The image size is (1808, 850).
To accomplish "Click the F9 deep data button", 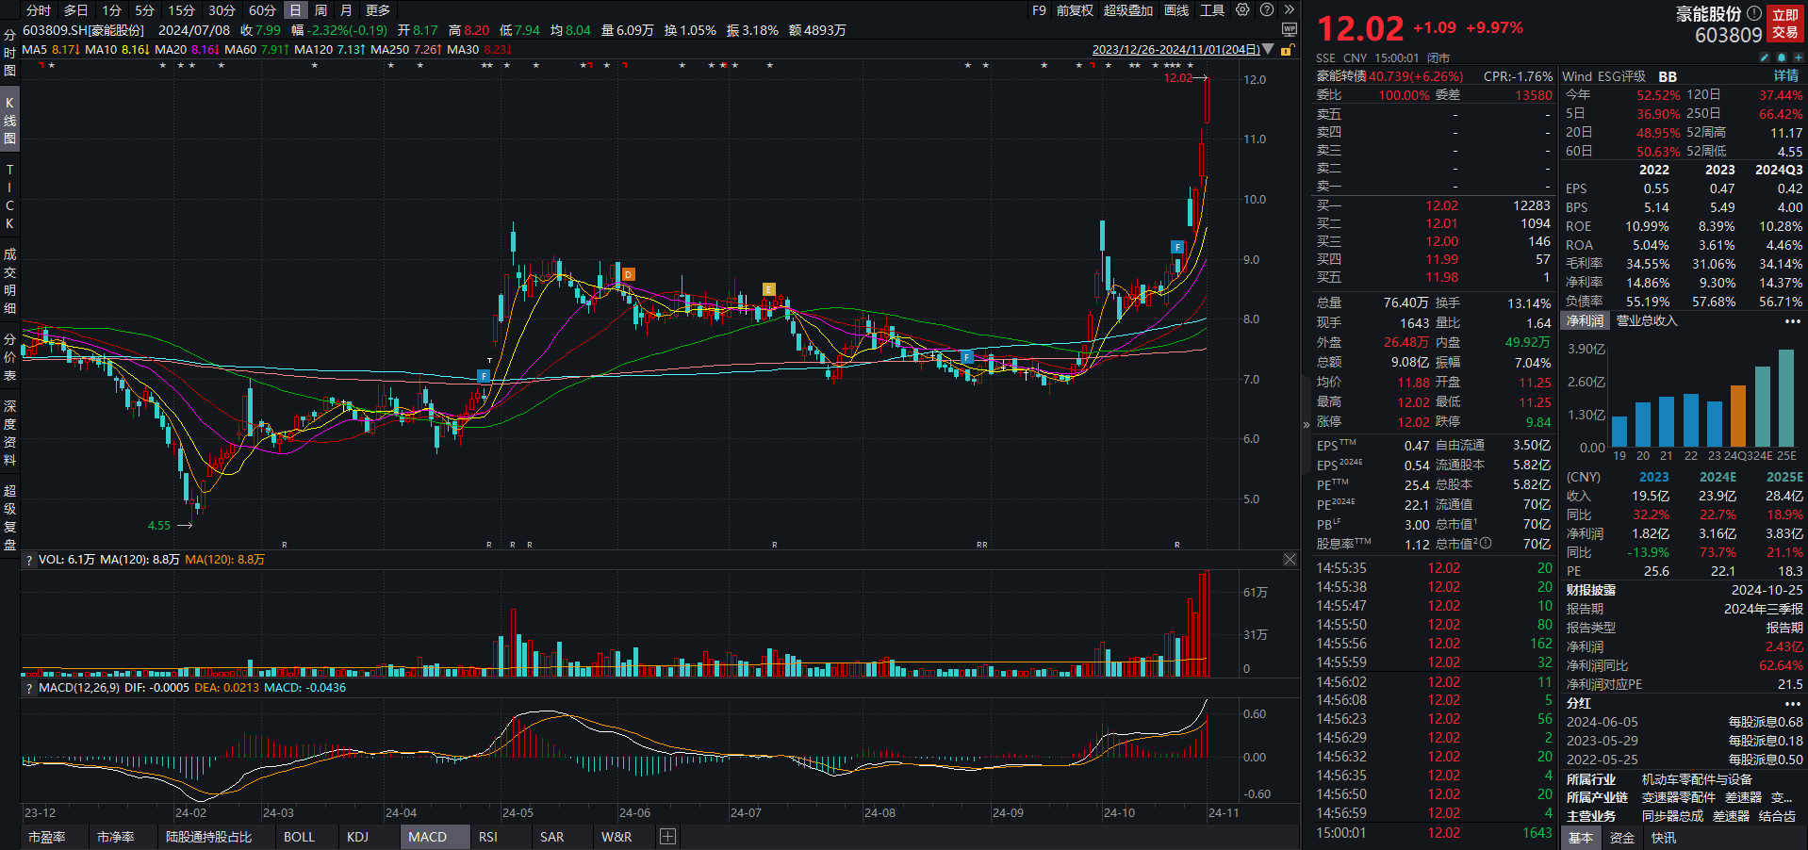I will pos(1039,10).
